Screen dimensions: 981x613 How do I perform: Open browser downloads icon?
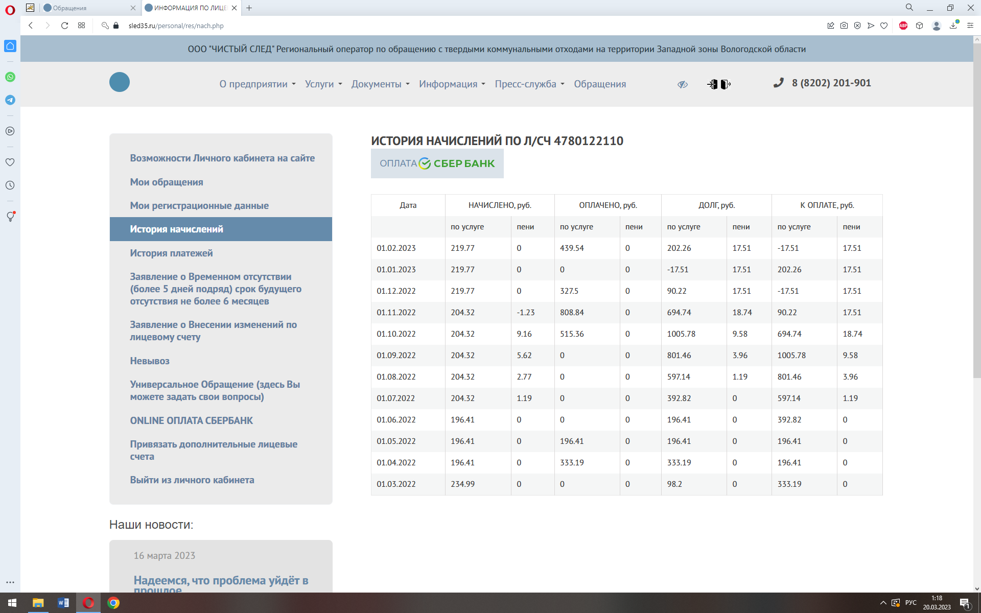point(953,26)
